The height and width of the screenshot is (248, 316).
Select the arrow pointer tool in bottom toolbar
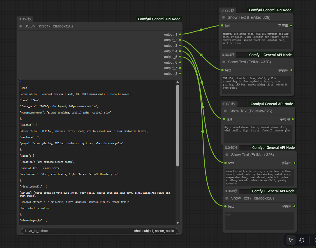[290, 240]
